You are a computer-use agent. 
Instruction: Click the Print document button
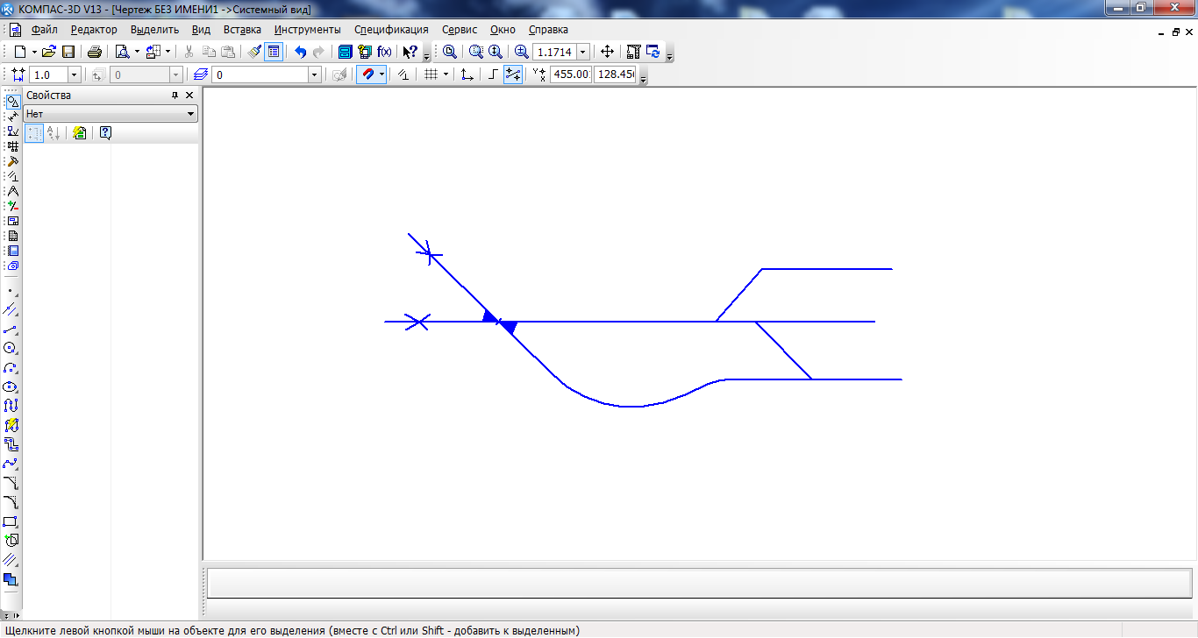[94, 52]
